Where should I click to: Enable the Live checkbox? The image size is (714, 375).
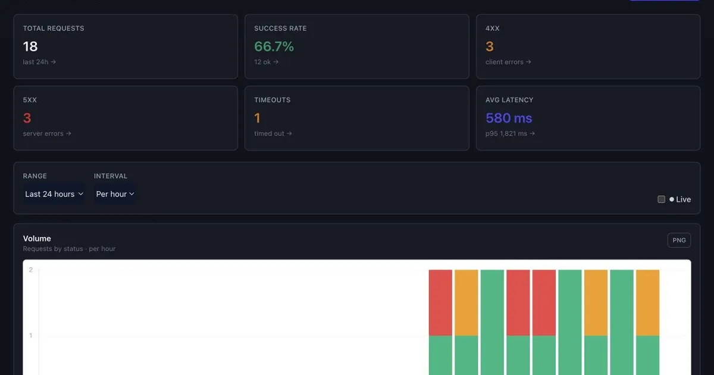(661, 199)
